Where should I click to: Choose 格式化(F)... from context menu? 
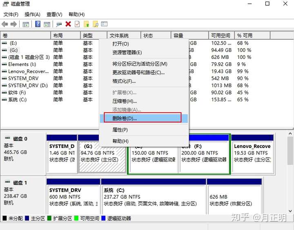tap(144, 81)
